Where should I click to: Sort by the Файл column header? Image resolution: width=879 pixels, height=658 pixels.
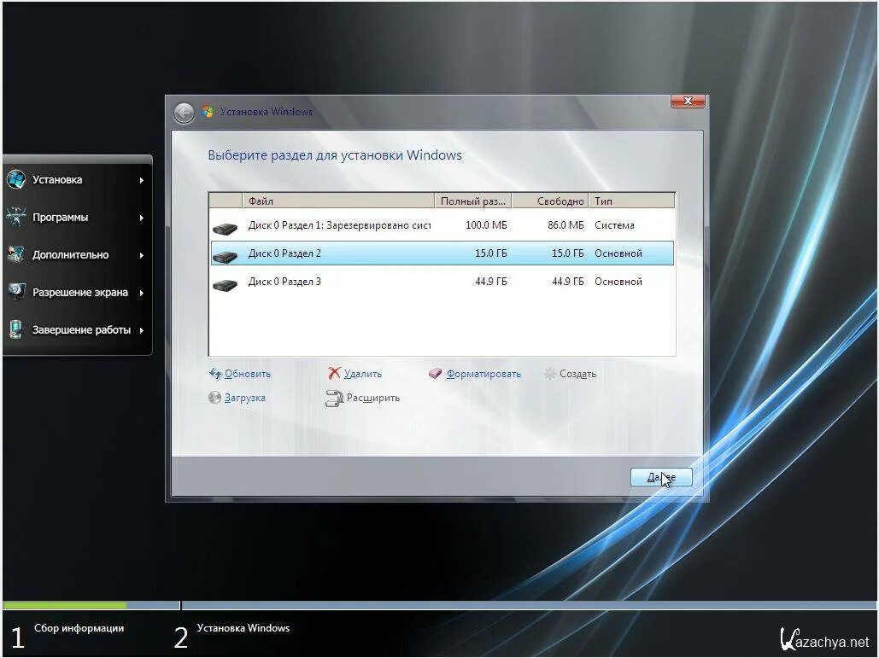pyautogui.click(x=338, y=201)
